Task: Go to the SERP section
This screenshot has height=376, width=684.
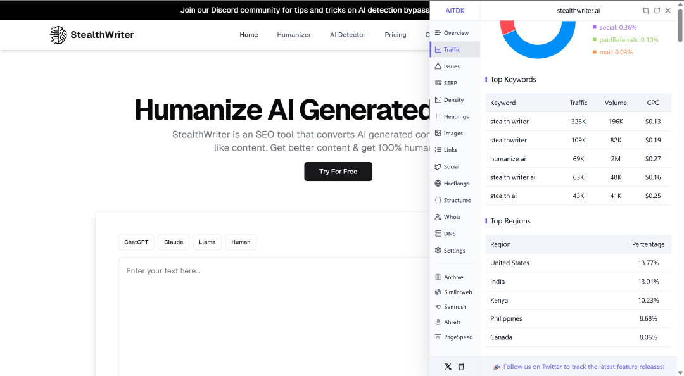Action: (455, 83)
